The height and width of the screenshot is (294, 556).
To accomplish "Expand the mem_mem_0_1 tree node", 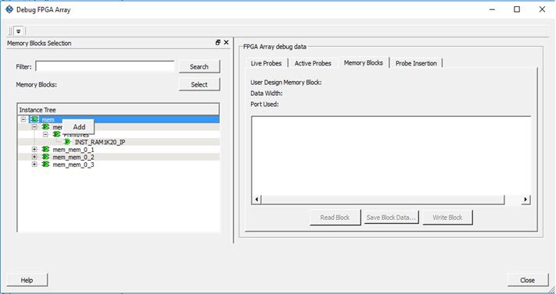I will [34, 149].
